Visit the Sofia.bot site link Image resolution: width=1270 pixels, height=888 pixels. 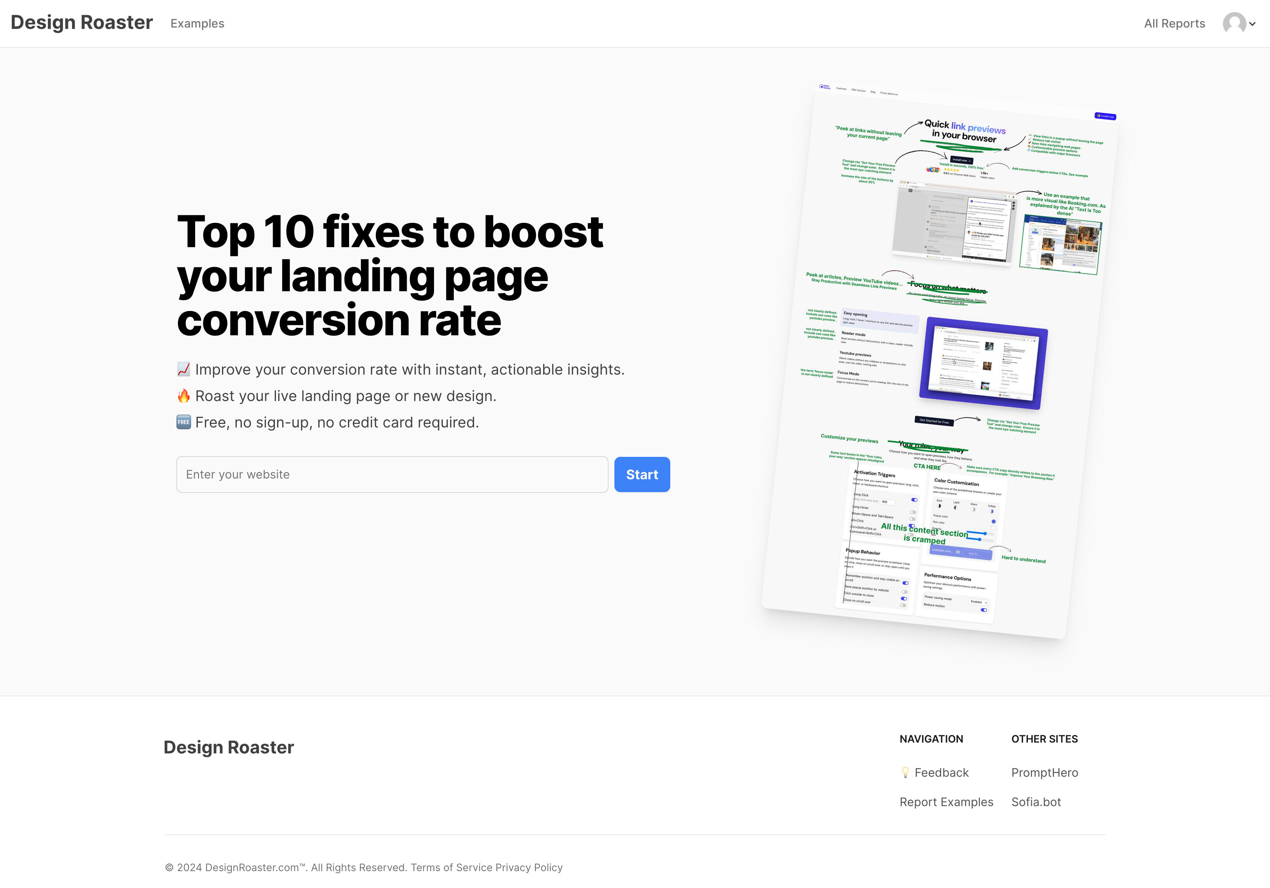pyautogui.click(x=1036, y=802)
